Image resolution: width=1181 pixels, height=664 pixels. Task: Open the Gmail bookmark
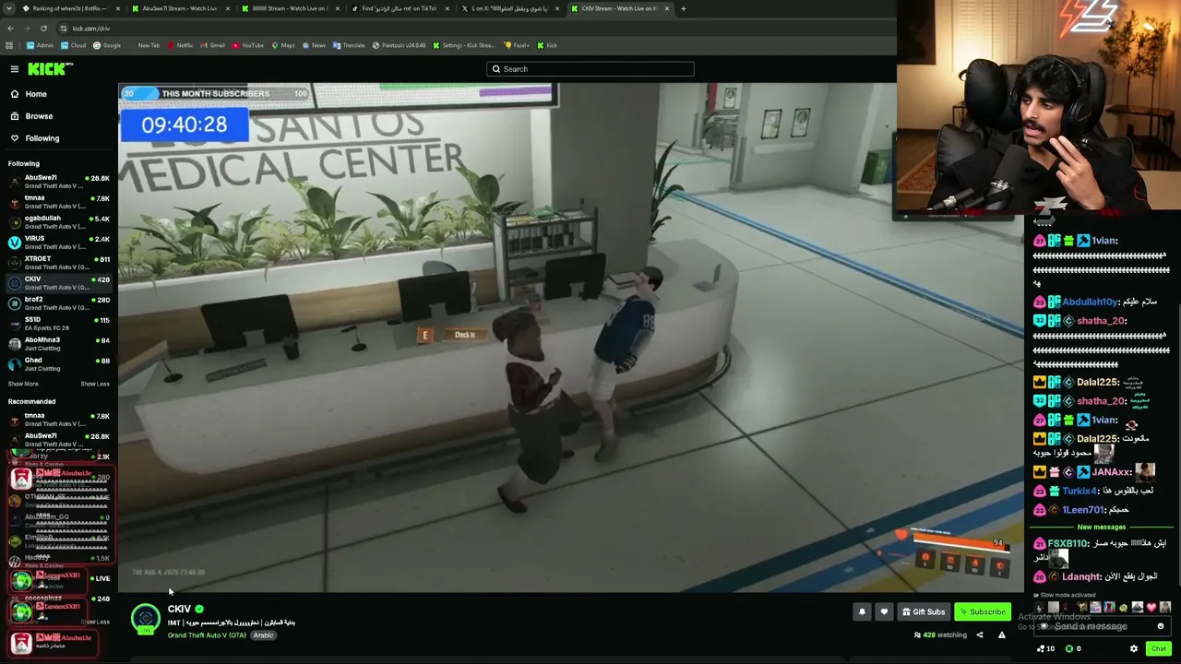pos(213,45)
